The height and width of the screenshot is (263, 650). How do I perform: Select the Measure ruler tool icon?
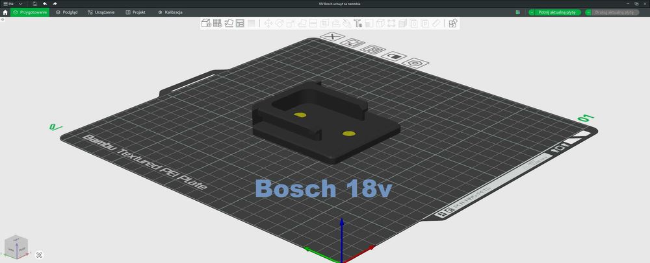coord(436,23)
